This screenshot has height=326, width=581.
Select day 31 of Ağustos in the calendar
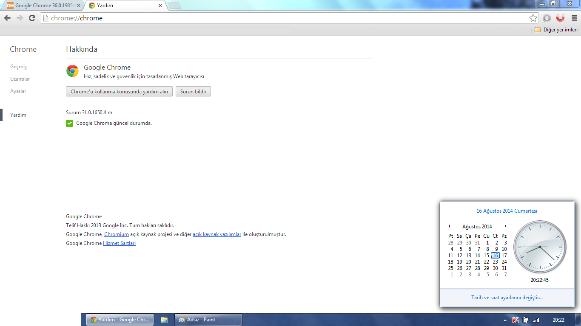pos(504,268)
